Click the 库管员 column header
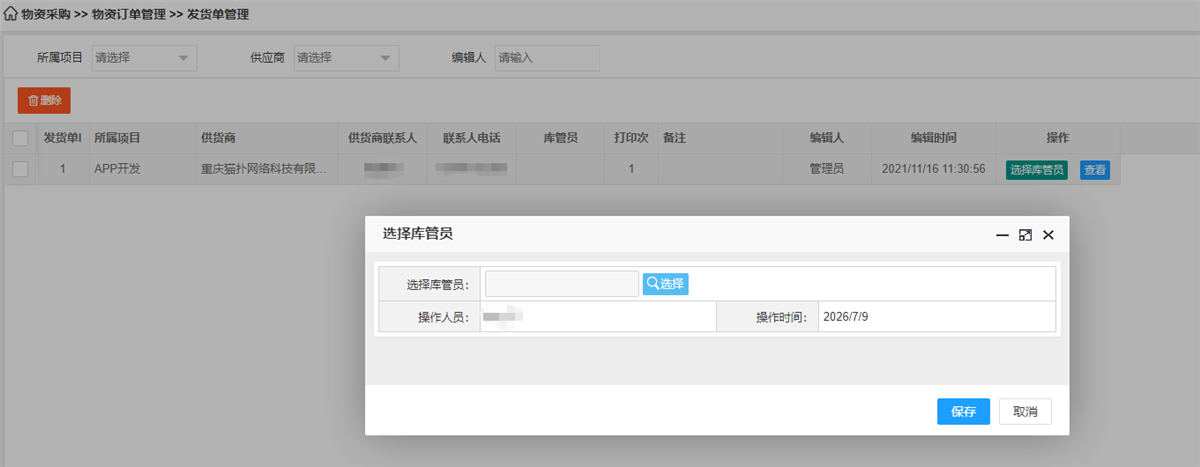Image resolution: width=1200 pixels, height=467 pixels. tap(560, 138)
